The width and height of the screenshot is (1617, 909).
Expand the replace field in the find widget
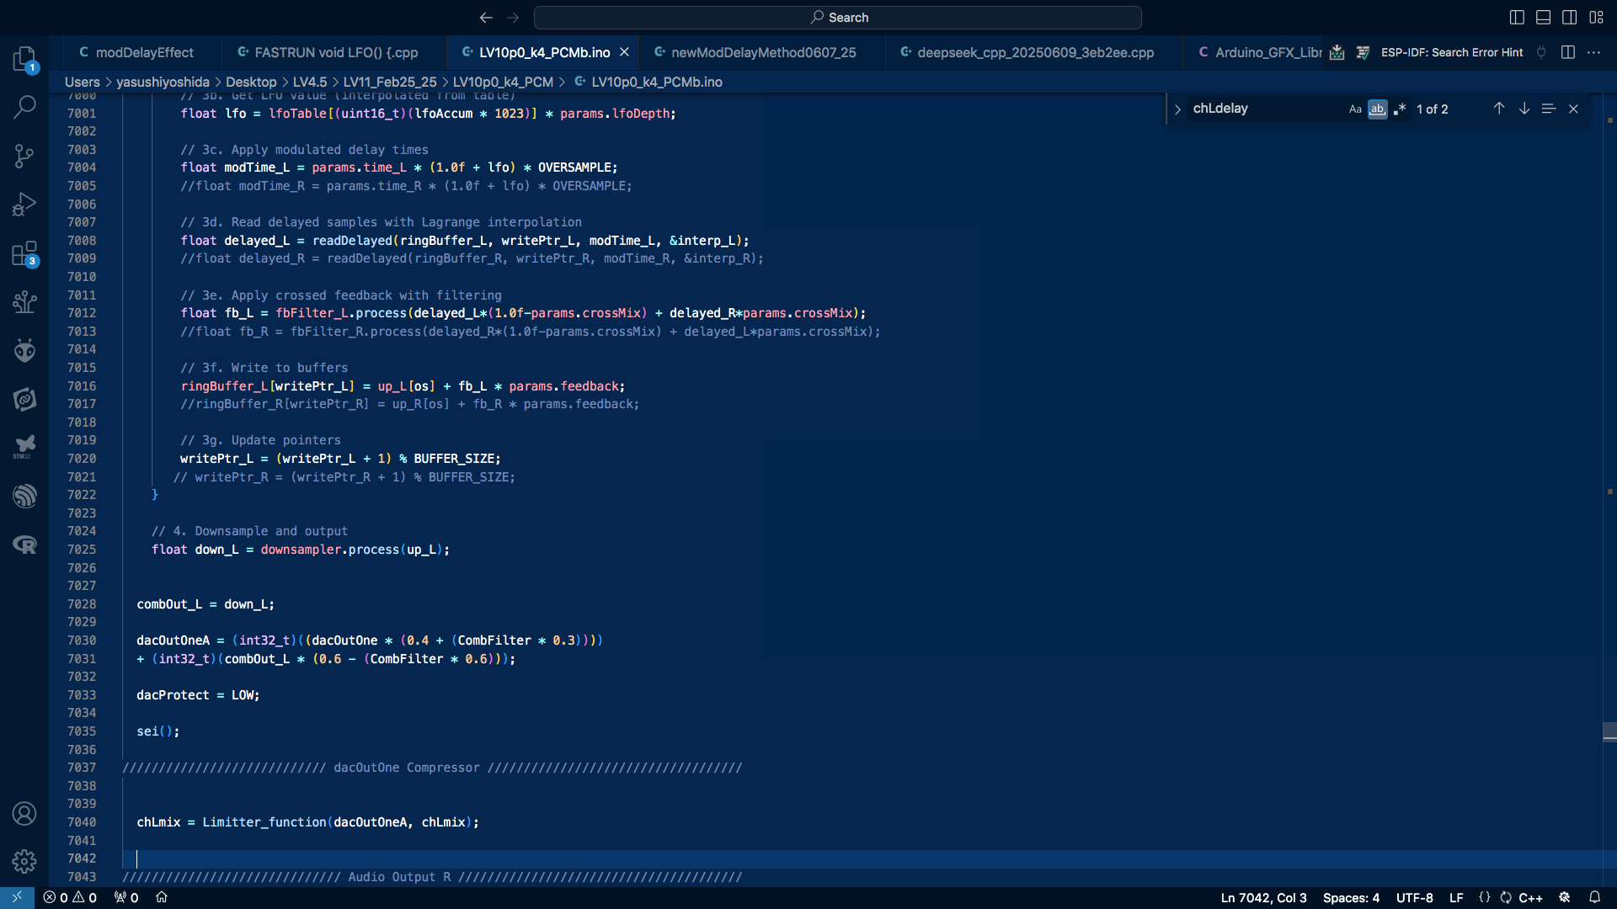(1177, 109)
